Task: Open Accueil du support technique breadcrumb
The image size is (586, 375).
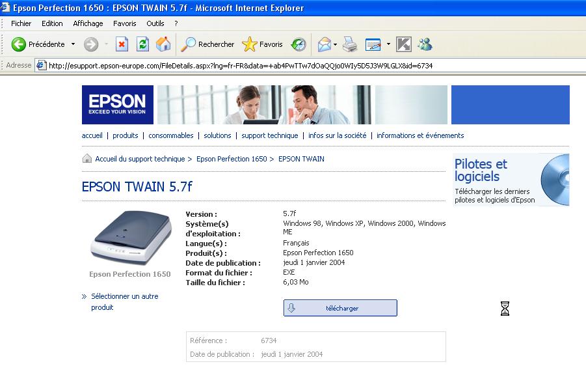Action: [140, 159]
